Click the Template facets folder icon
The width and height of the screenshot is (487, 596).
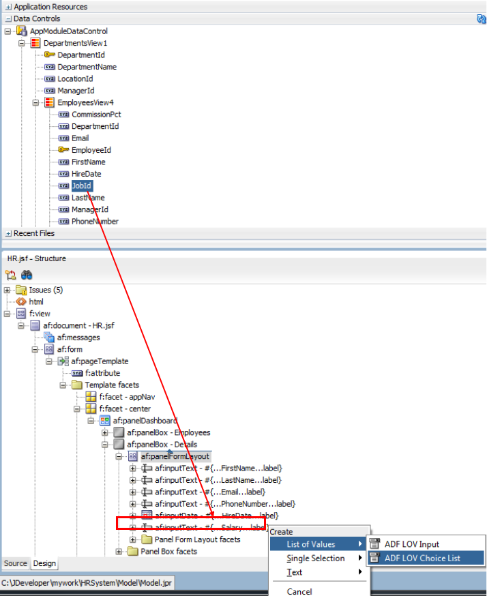77,385
